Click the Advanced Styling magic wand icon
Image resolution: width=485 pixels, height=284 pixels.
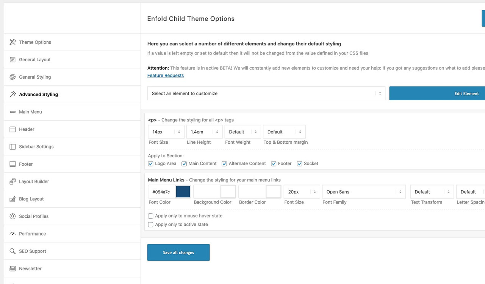click(x=13, y=94)
